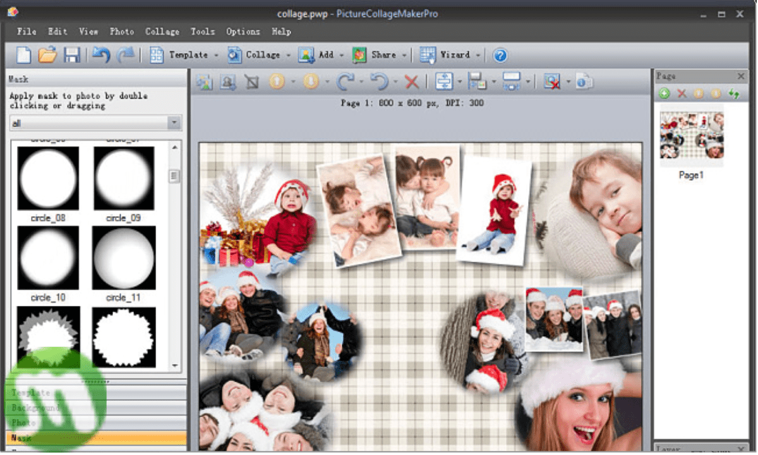This screenshot has width=758, height=455.
Task: Click the blue Help question mark icon
Action: (x=500, y=55)
